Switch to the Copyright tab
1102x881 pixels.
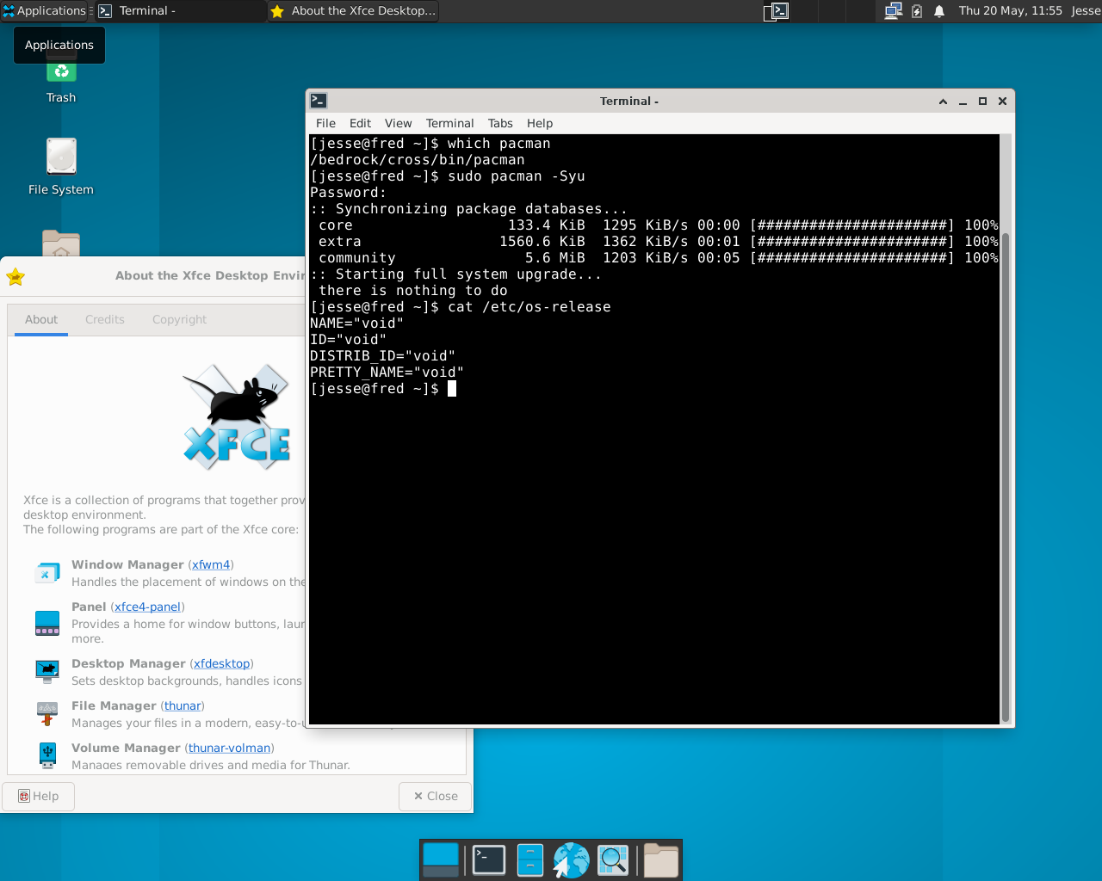(x=179, y=319)
